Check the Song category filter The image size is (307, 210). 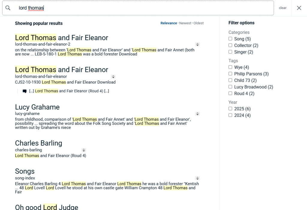tap(230, 39)
